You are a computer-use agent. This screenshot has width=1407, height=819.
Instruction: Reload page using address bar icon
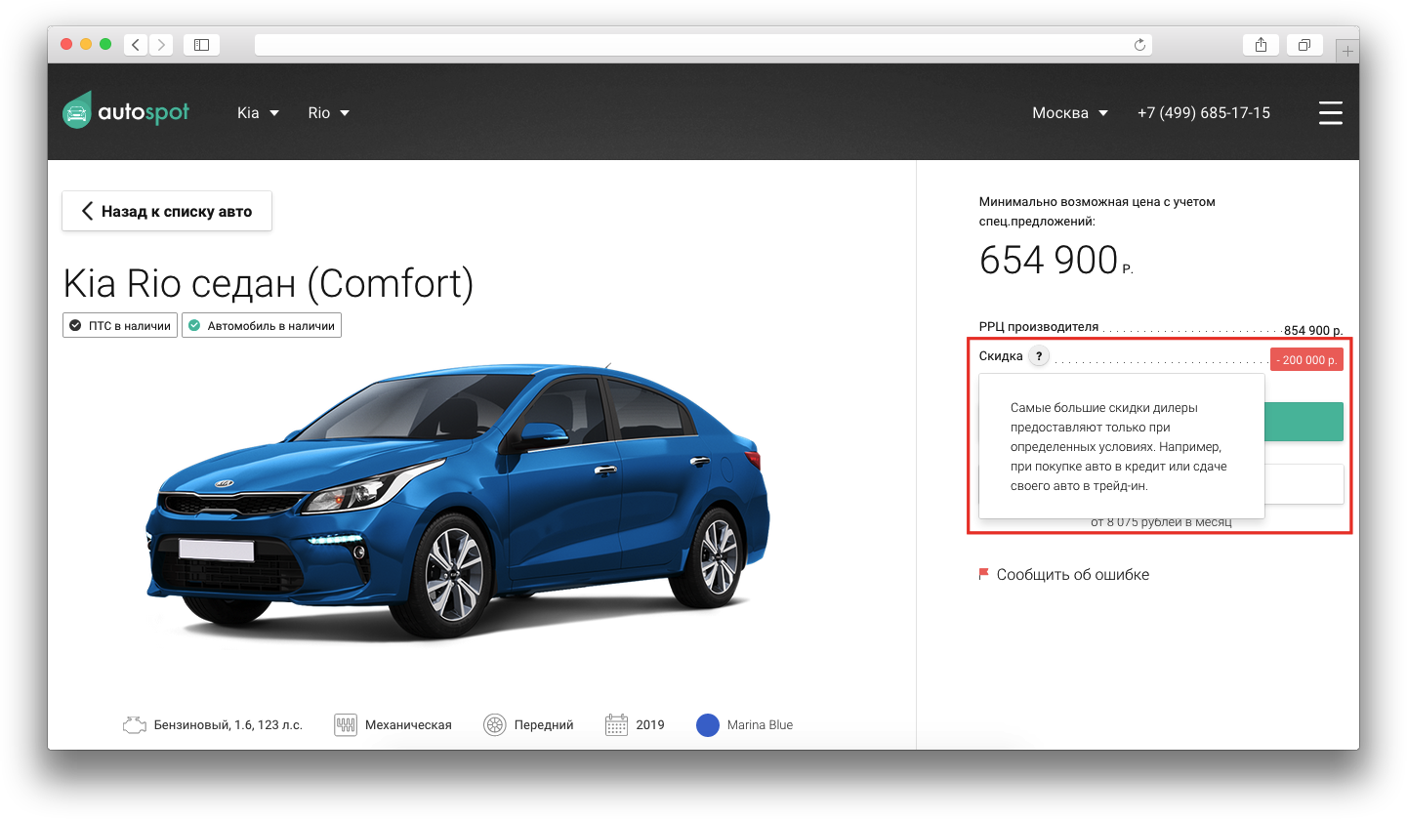click(x=1138, y=45)
